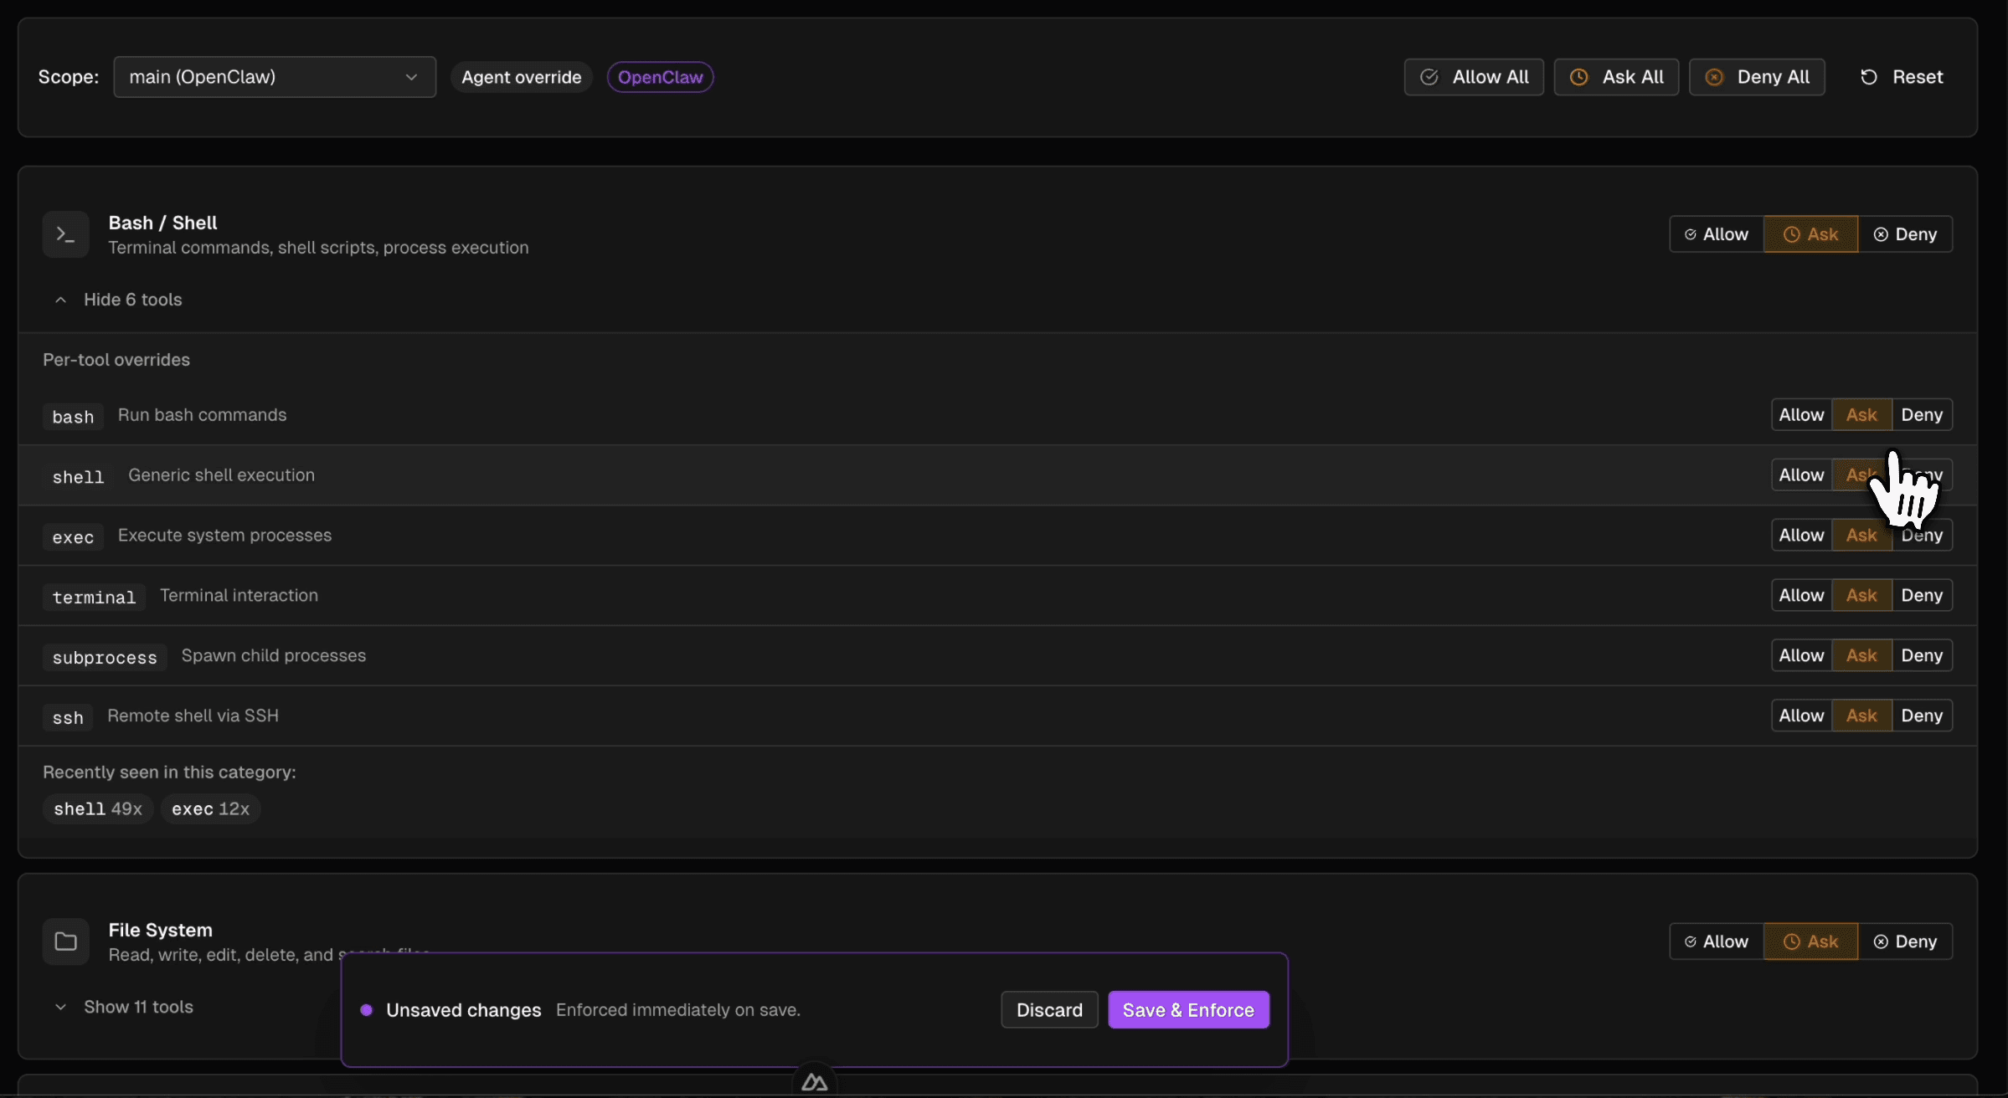Select the OpenClaw tag

(660, 77)
